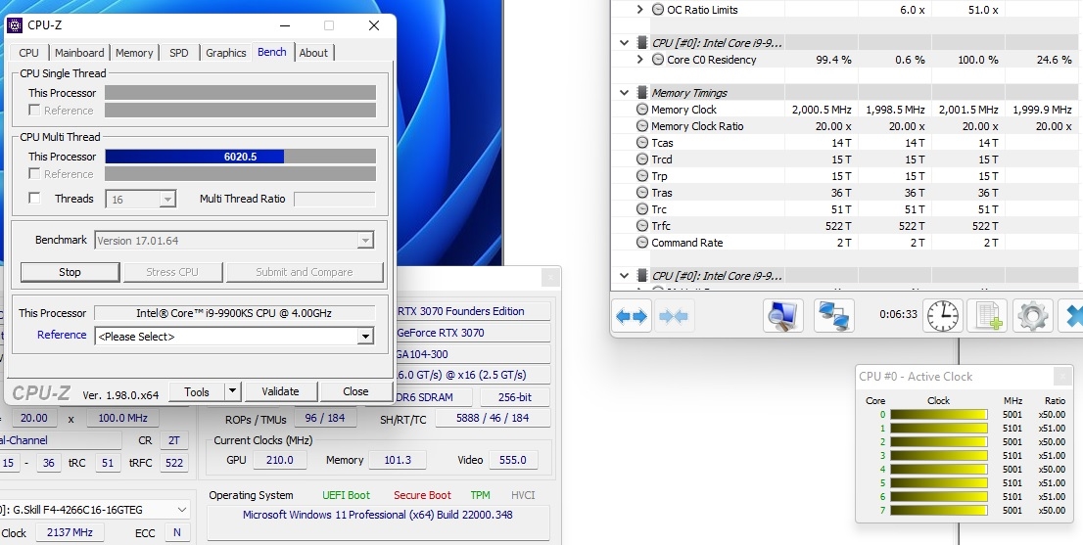This screenshot has height=545, width=1083.
Task: Click the networked computers icon in HWiNFO toolbar
Action: click(x=833, y=316)
